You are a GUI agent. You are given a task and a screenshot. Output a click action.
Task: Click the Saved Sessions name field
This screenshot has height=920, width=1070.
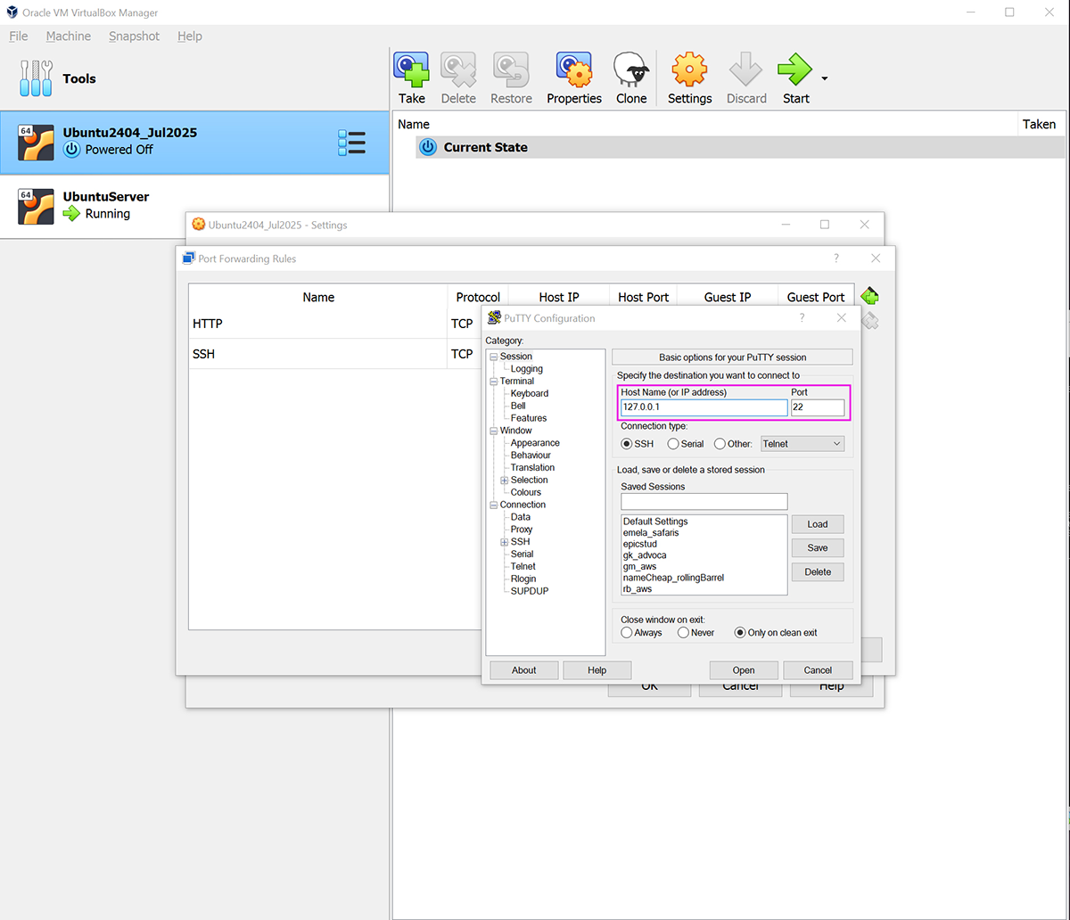click(704, 501)
